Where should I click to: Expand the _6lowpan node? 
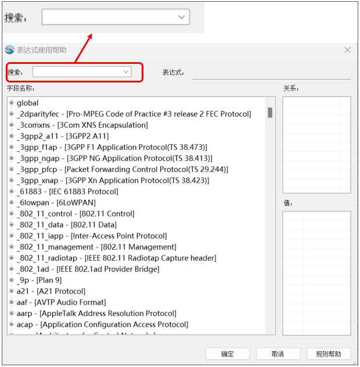(11, 202)
